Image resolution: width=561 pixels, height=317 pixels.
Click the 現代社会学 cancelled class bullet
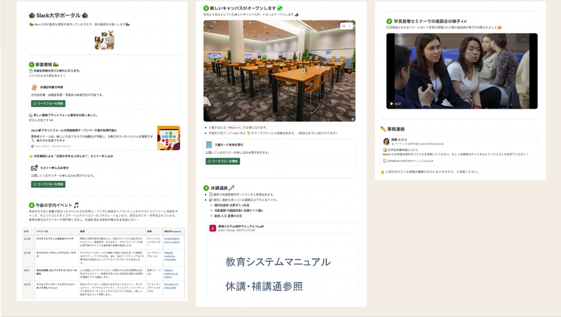(232, 205)
